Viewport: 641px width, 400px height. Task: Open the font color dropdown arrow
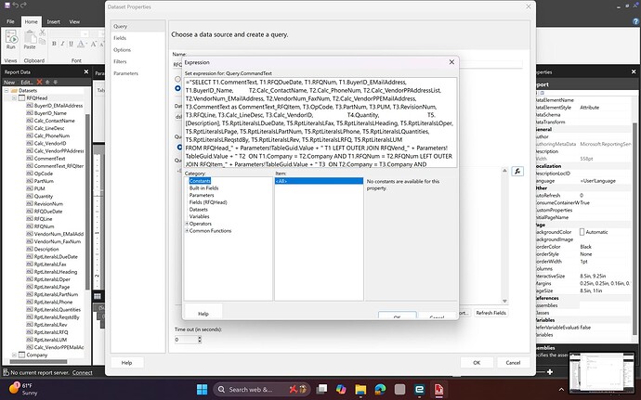(x=86, y=45)
